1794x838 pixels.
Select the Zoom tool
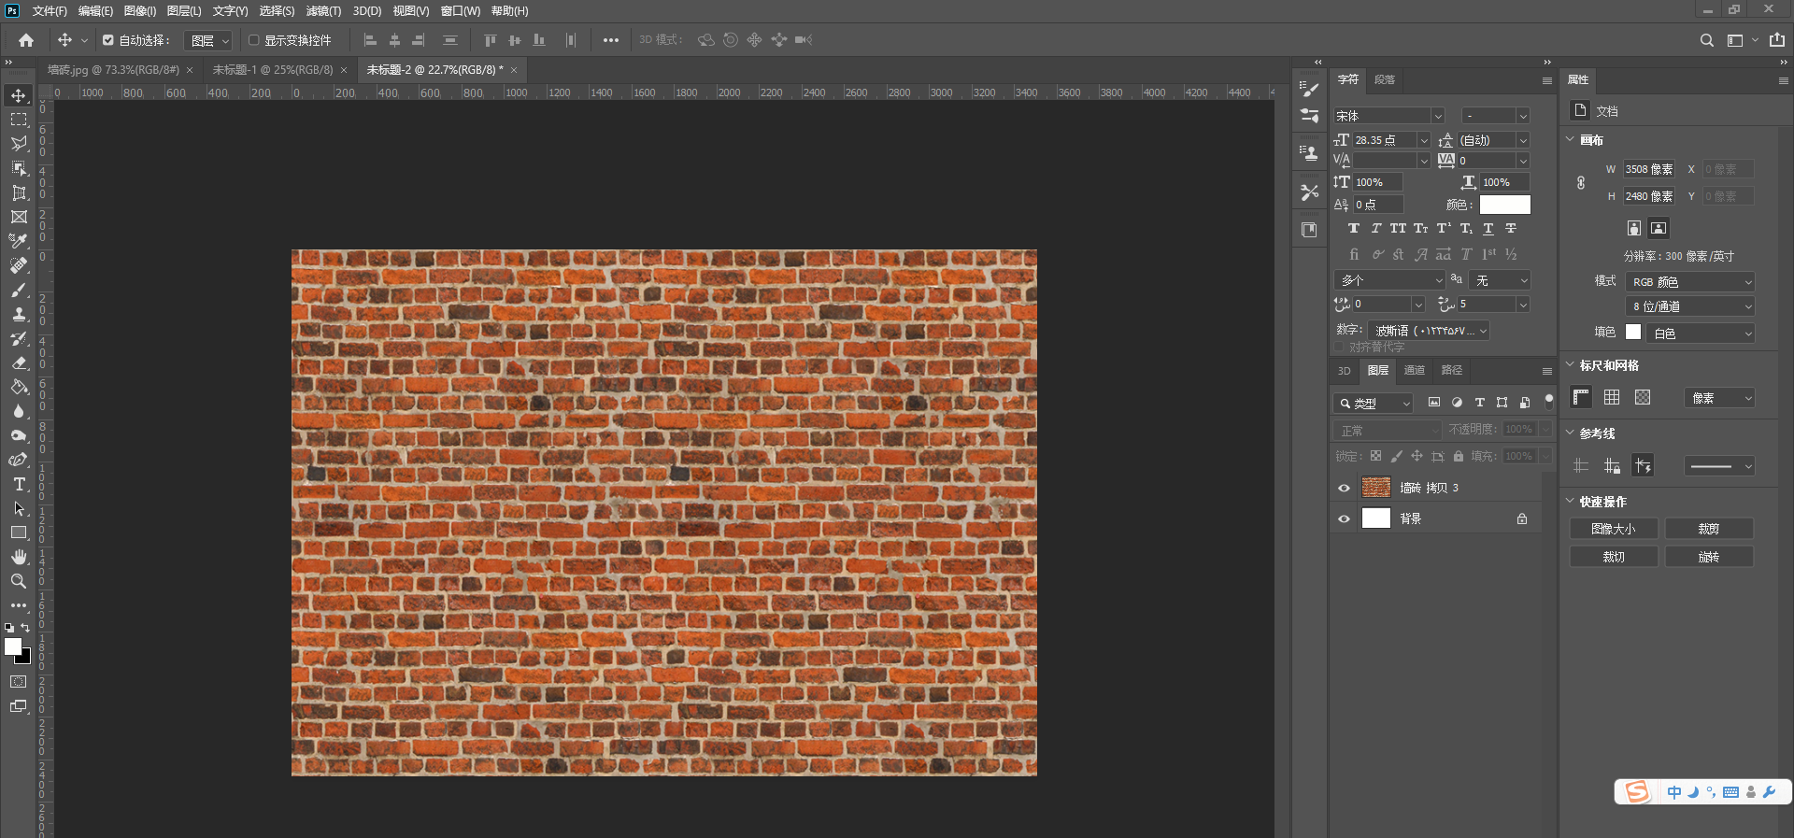19,581
